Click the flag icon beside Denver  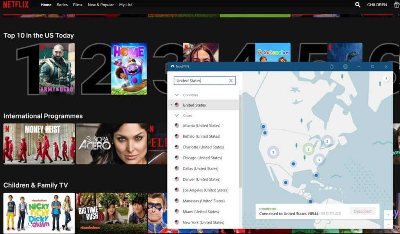click(x=177, y=179)
